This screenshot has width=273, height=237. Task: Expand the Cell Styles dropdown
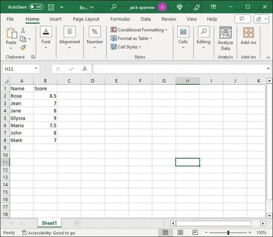pyautogui.click(x=126, y=47)
